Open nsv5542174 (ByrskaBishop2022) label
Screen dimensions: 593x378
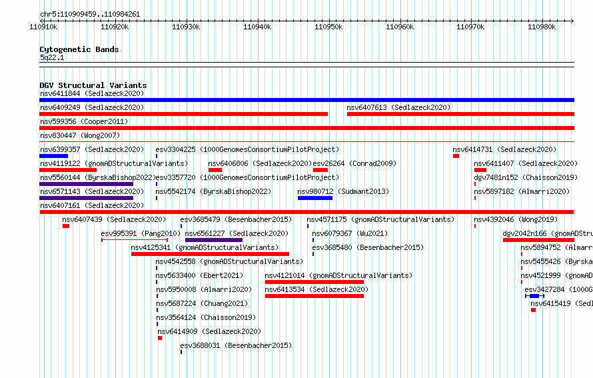coord(213,191)
